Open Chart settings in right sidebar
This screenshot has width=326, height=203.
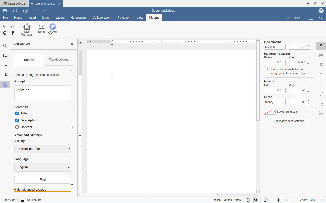pos(321,94)
